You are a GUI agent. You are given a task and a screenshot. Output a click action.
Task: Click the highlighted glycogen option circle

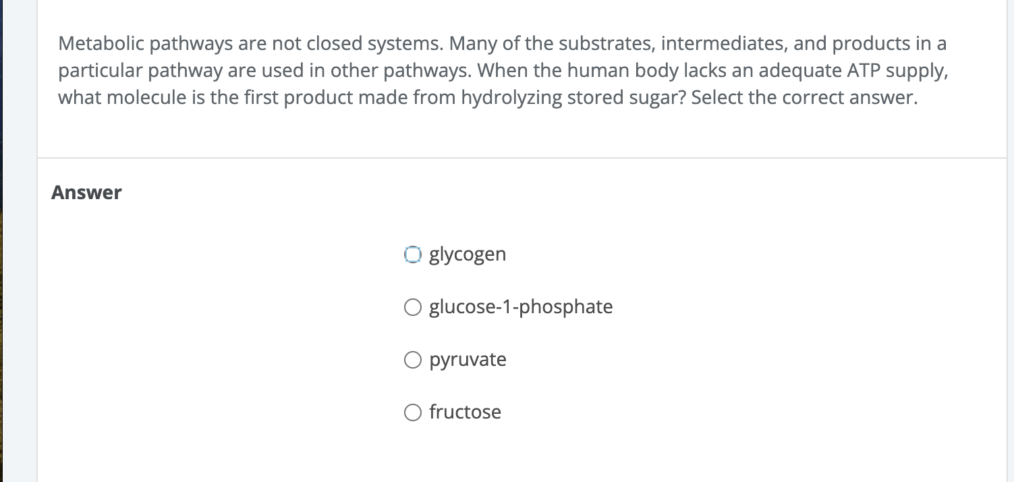pyautogui.click(x=413, y=255)
